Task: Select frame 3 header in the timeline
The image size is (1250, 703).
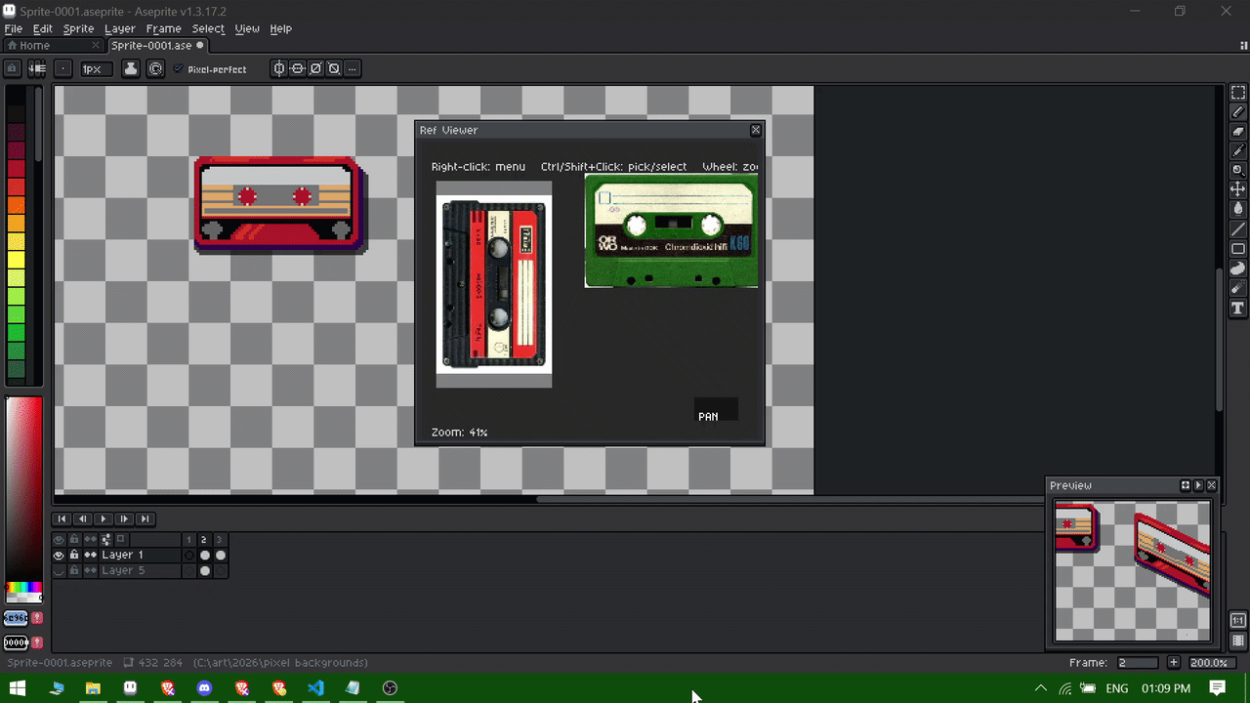Action: point(220,539)
